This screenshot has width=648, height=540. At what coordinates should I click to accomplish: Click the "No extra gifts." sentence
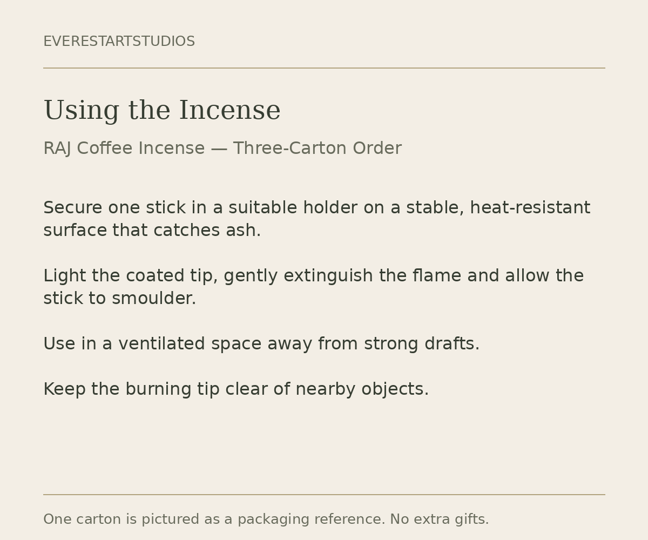pos(440,519)
